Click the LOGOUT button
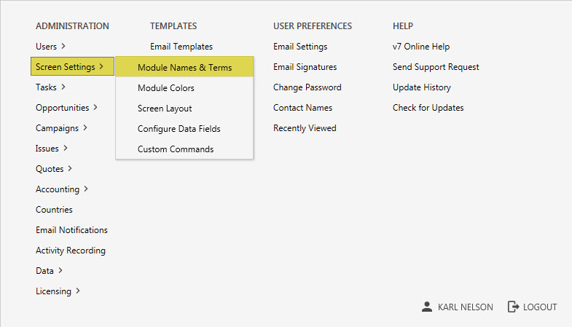 (x=539, y=307)
